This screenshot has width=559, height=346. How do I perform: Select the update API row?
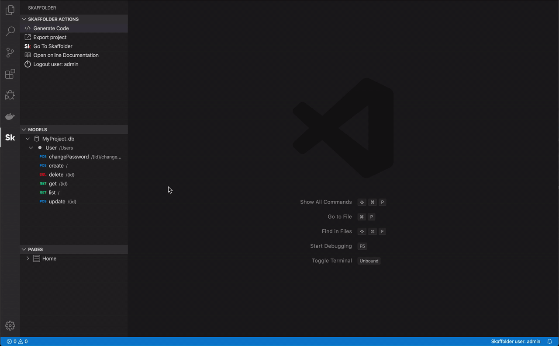(74, 202)
